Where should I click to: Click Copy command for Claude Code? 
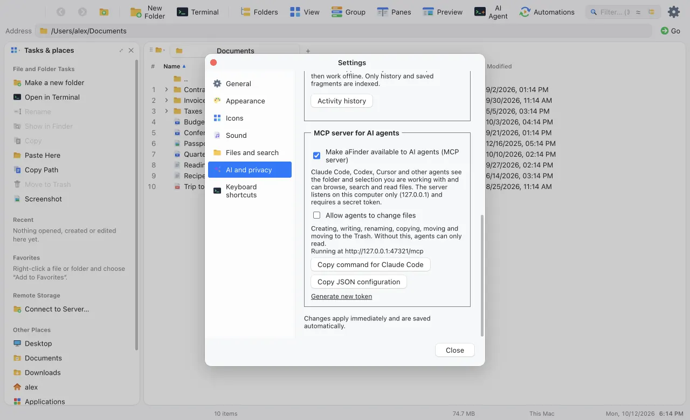click(x=370, y=264)
